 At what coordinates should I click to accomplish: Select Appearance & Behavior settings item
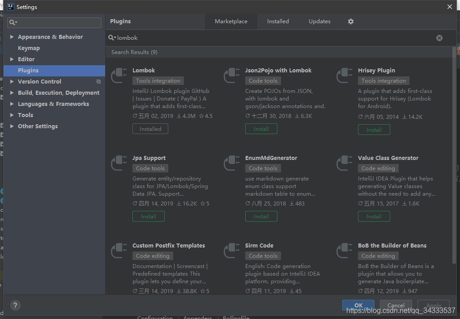51,37
